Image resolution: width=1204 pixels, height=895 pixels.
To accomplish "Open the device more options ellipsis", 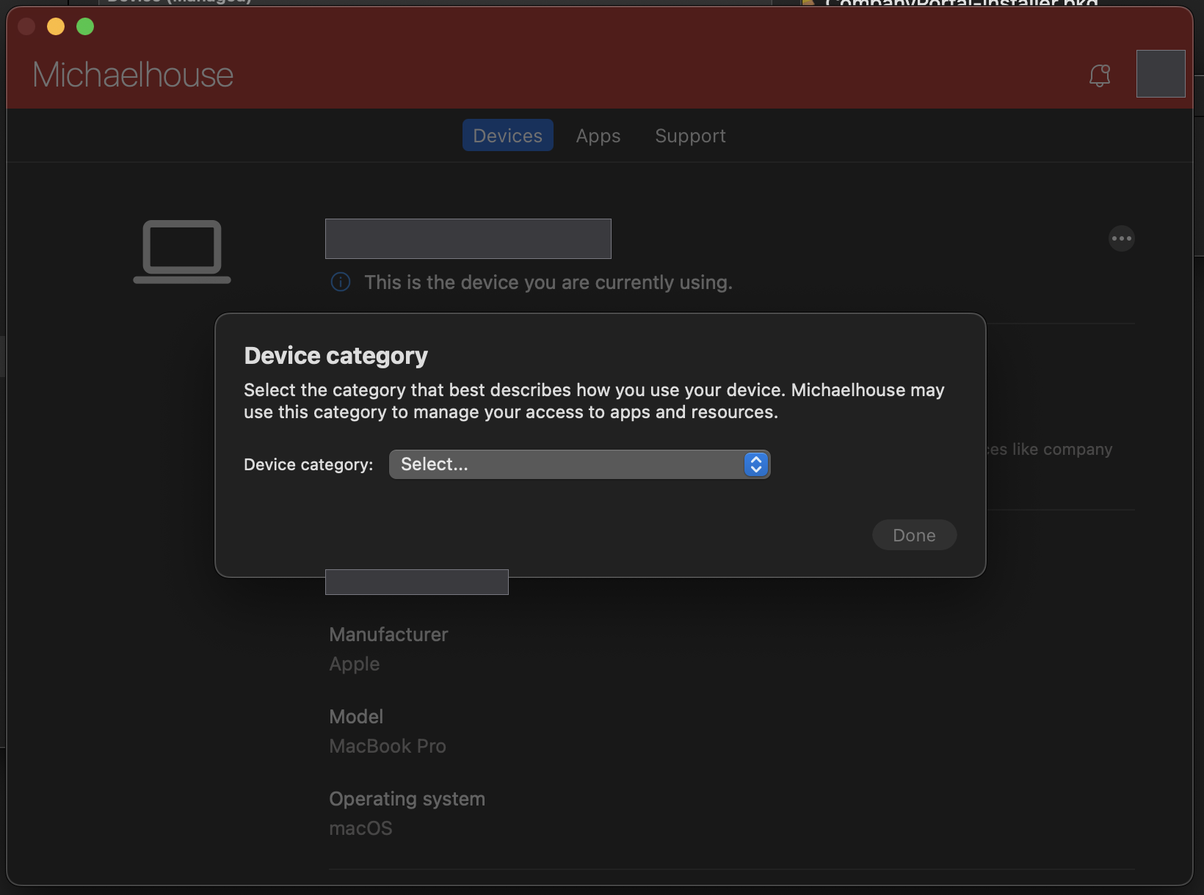I will [1121, 238].
